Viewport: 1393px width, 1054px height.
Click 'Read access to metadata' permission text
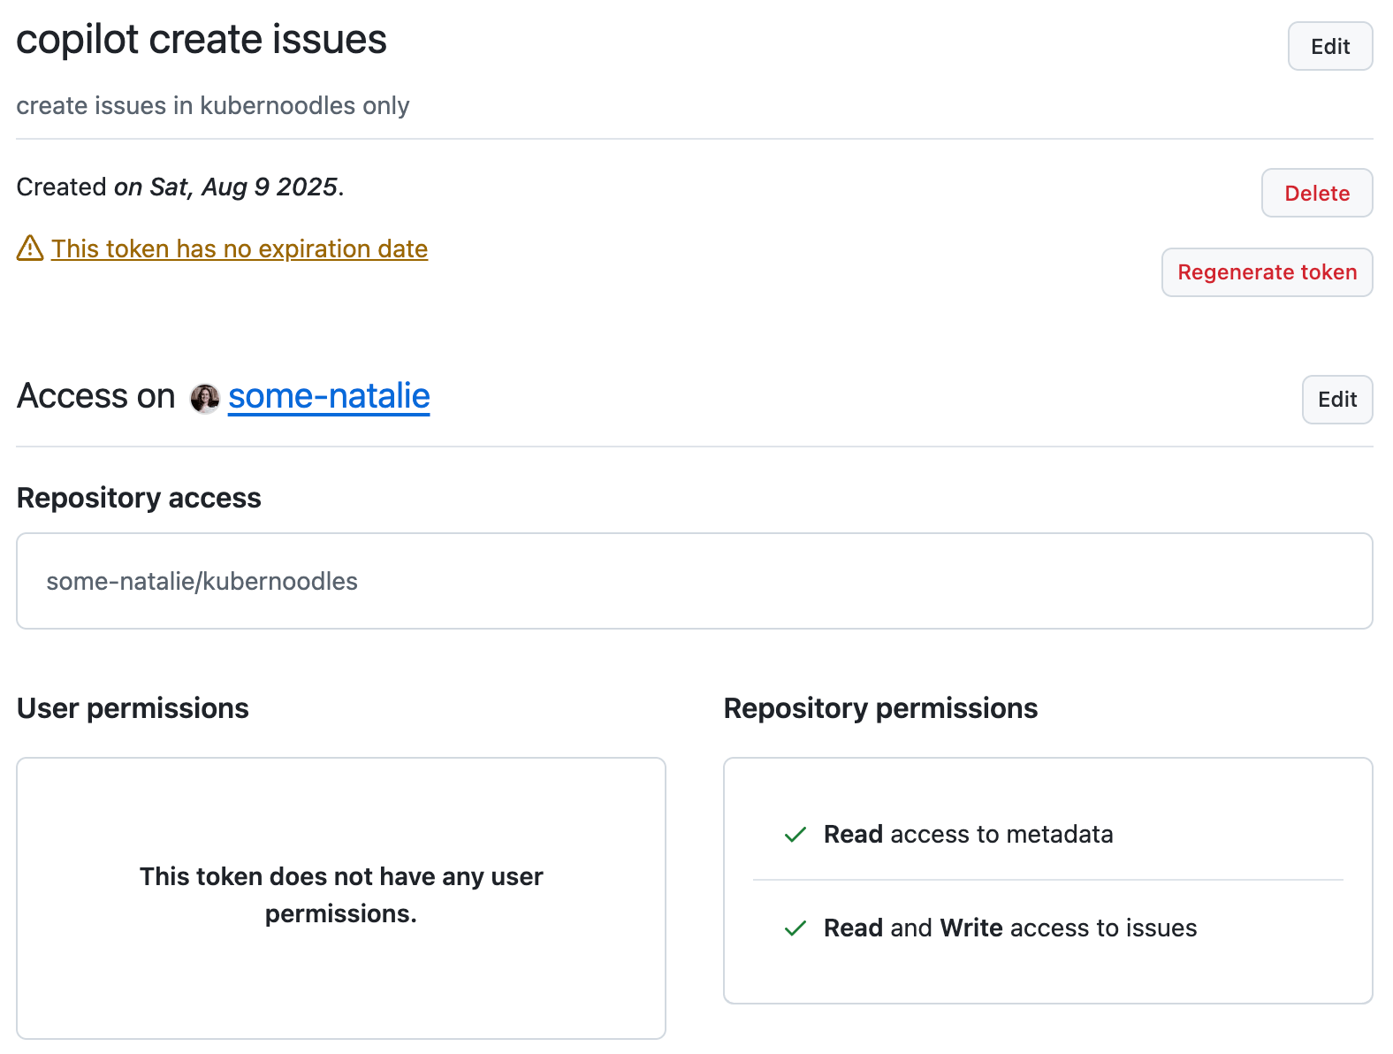pyautogui.click(x=968, y=834)
